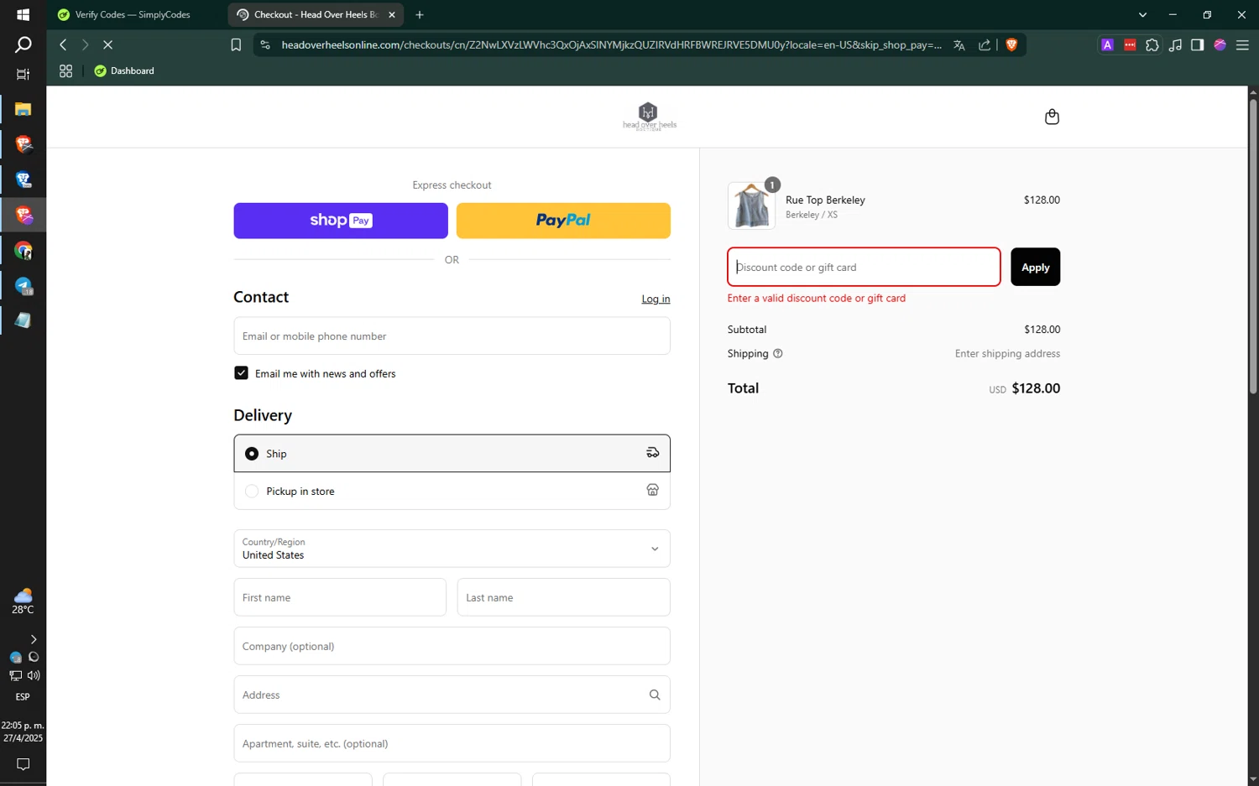The width and height of the screenshot is (1259, 786).
Task: Click the First name field
Action: click(x=340, y=597)
